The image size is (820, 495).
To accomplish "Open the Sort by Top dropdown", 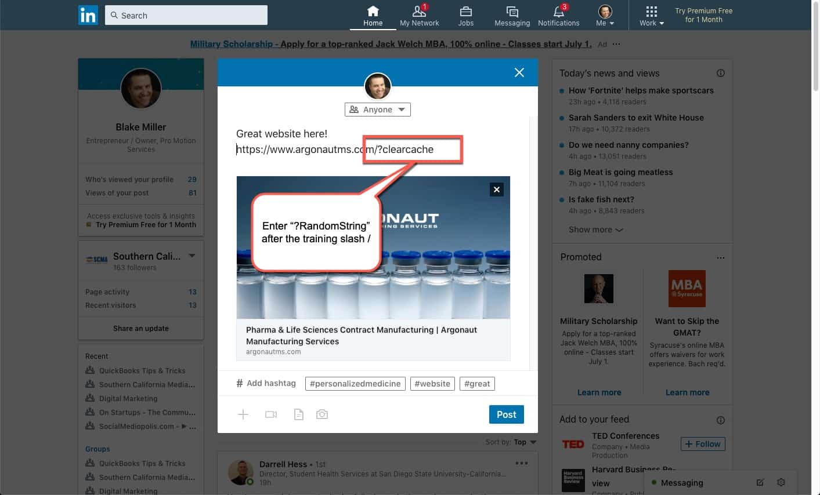I will pyautogui.click(x=524, y=442).
